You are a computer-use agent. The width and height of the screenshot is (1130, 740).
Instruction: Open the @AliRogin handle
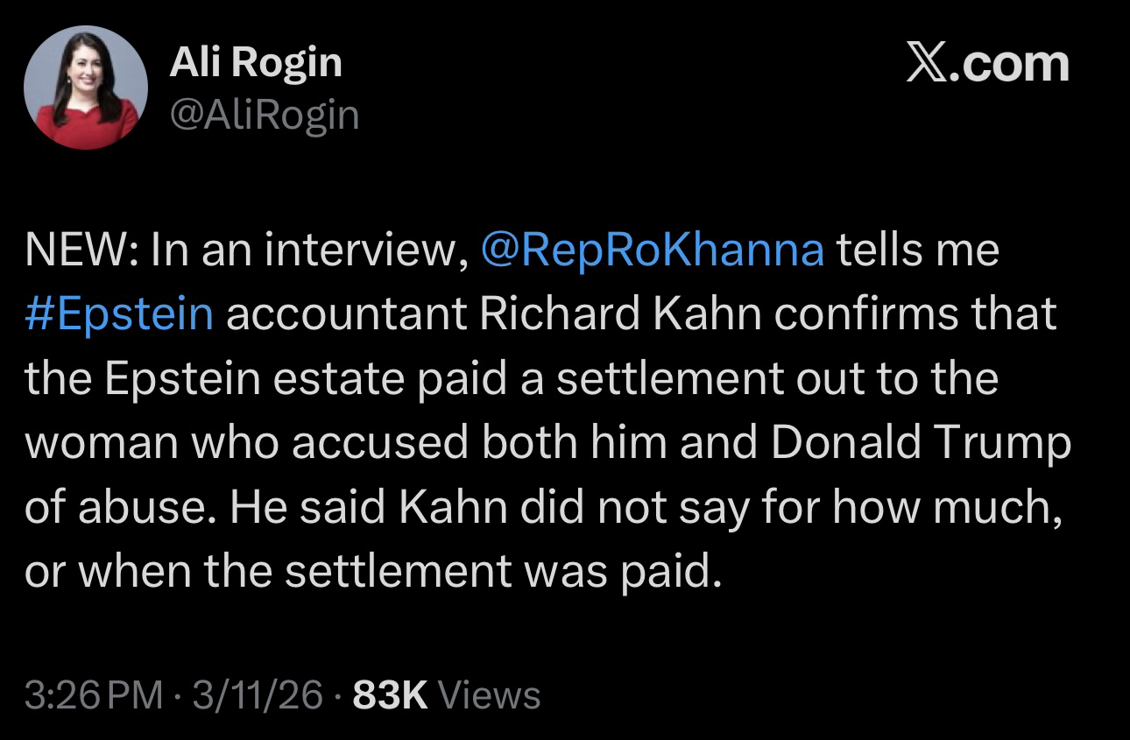pyautogui.click(x=264, y=116)
